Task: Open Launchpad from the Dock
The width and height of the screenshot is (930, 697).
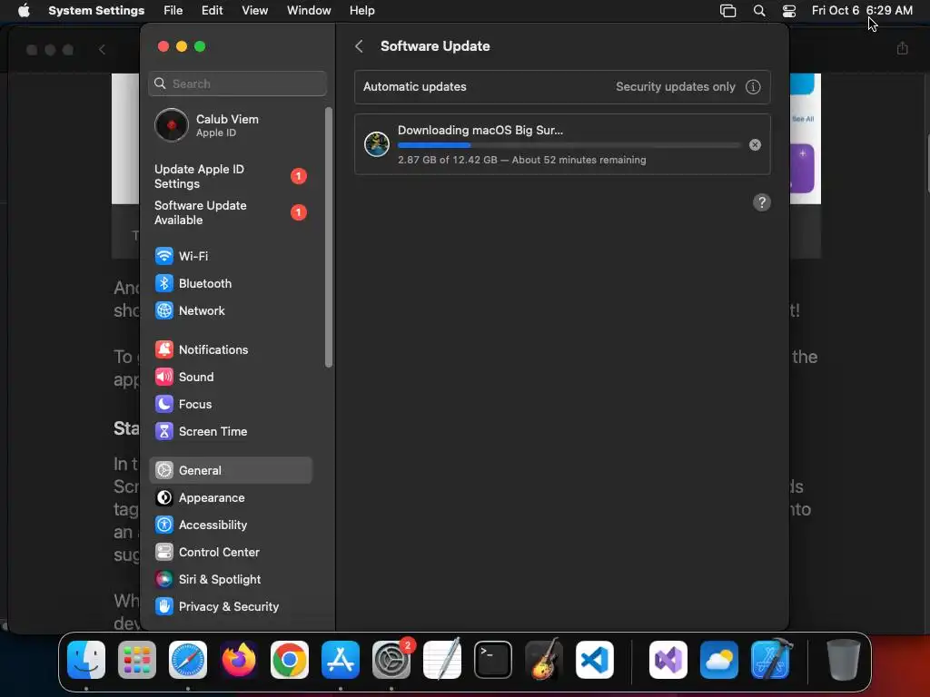Action: (x=137, y=660)
